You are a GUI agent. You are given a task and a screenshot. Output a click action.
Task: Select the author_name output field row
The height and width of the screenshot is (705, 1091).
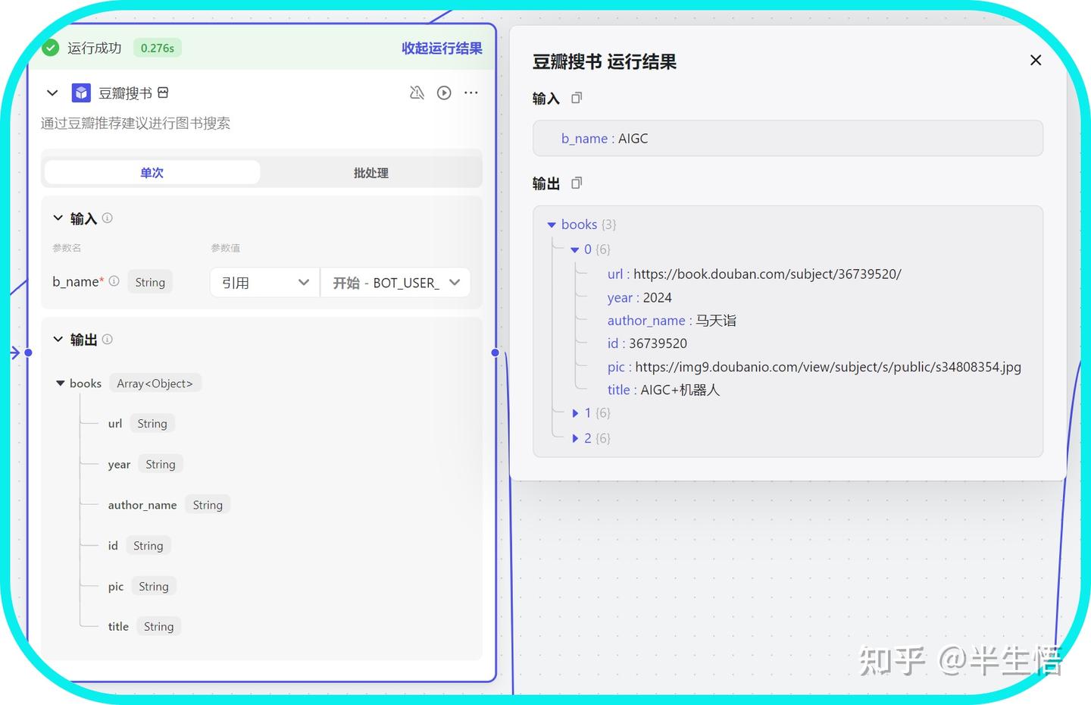pyautogui.click(x=169, y=505)
